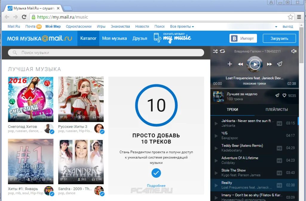
Task: Open the Знакомства link
Action: pos(120,27)
